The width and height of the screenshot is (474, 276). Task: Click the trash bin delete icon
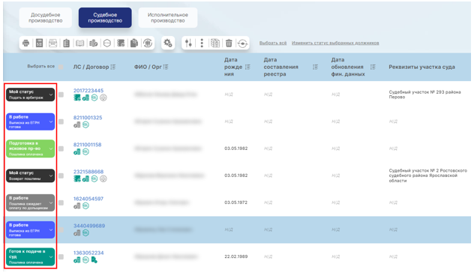229,43
